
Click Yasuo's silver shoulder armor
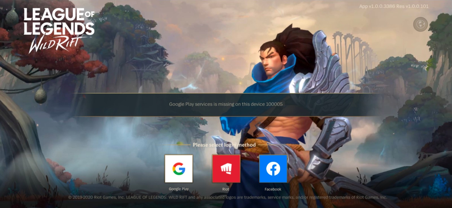[x=325, y=62]
